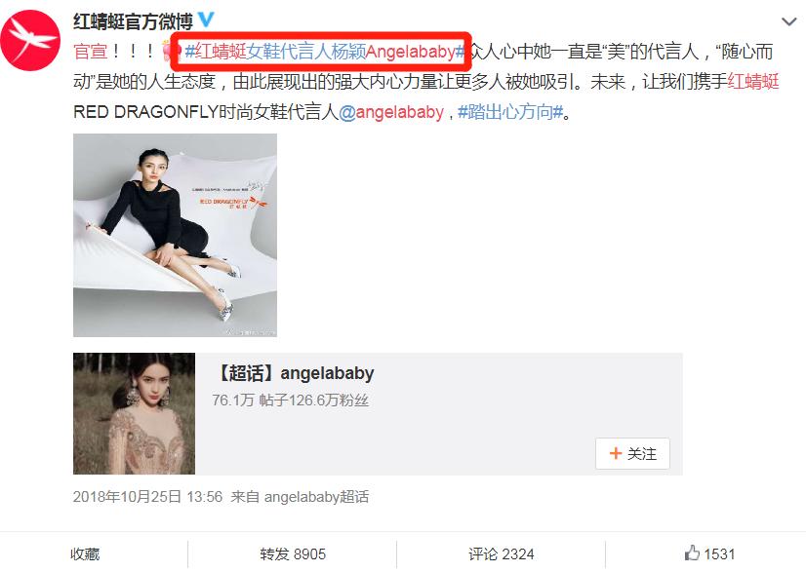Select 收藏 to bookmark the post
806x572 pixels.
(x=85, y=554)
